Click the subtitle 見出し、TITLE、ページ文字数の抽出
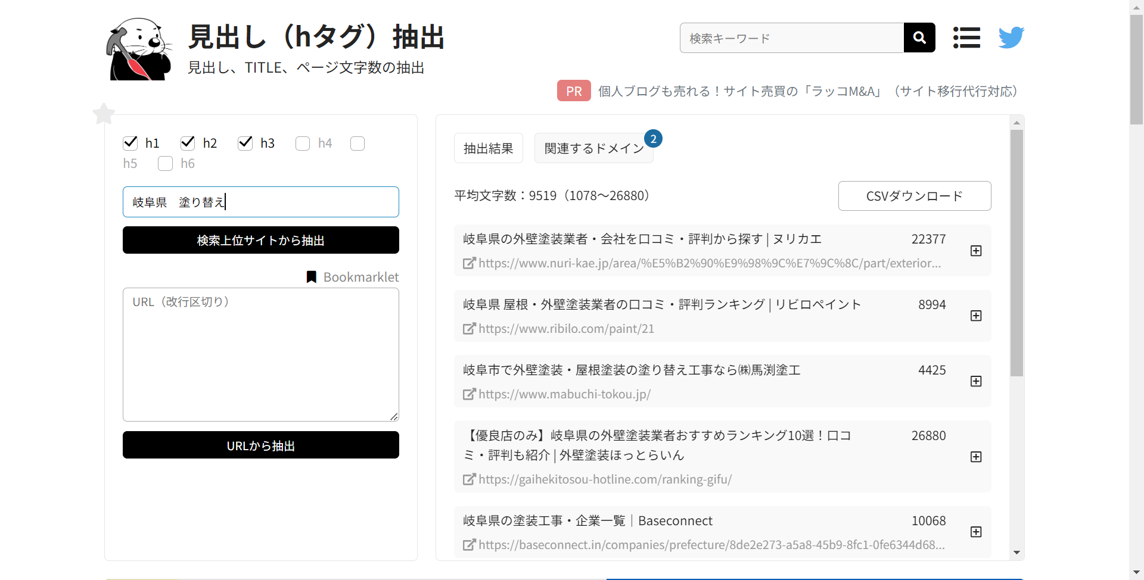Screen dimensions: 1144x580 tap(306, 68)
